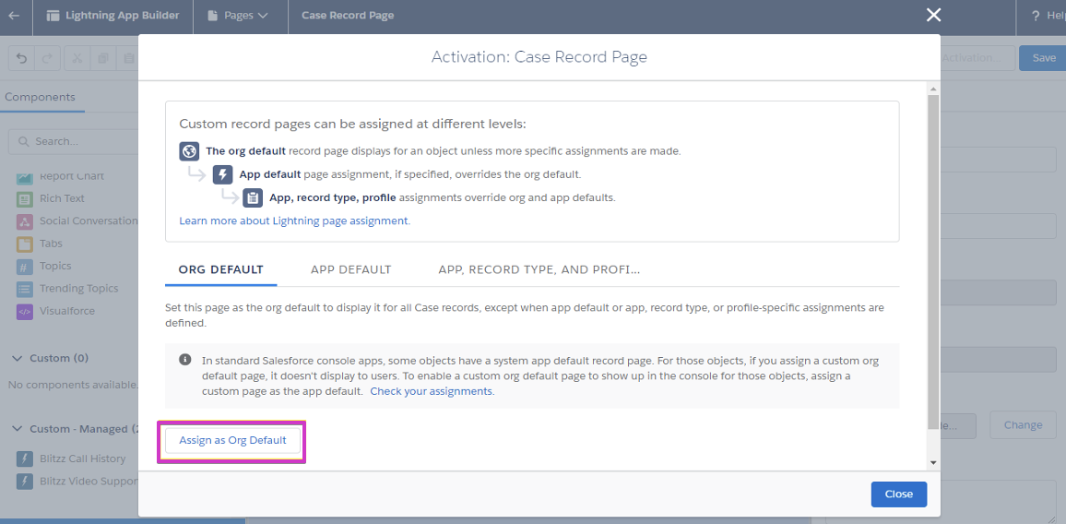Select the Visualforce component icon
Screen dimensions: 1066x524
[25, 312]
